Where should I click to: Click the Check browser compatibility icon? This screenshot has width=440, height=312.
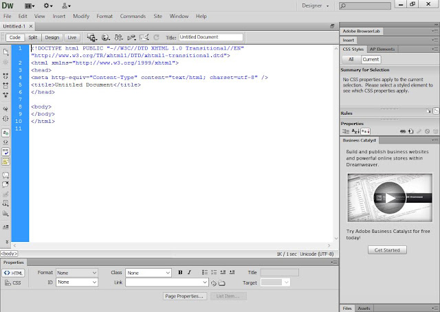coord(131,37)
